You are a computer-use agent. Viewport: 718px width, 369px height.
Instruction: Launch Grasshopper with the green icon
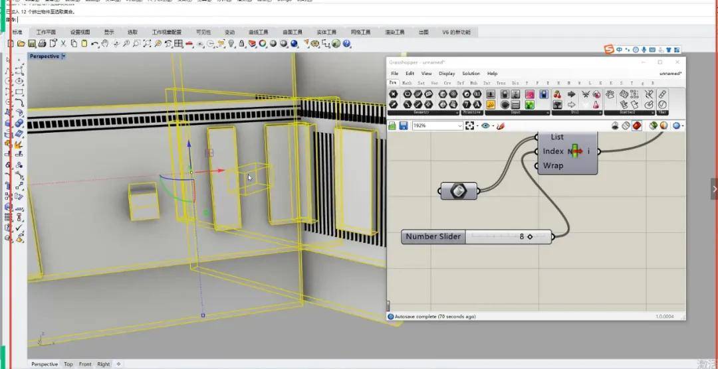pos(336,43)
